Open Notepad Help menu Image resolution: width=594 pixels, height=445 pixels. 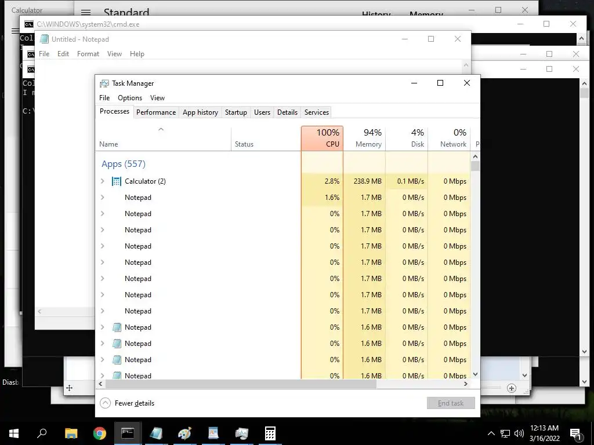(x=137, y=54)
